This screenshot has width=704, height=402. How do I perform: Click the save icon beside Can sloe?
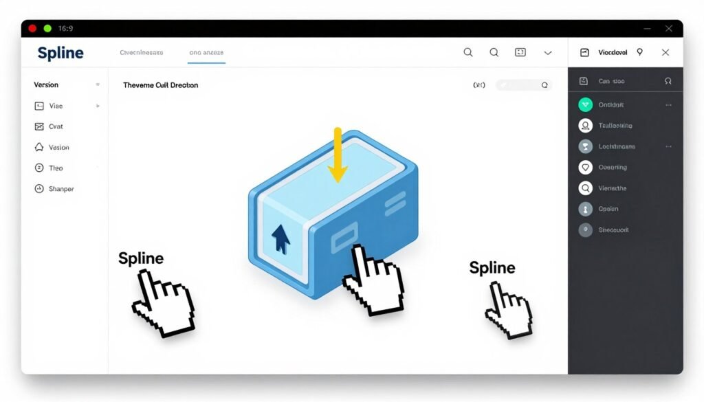point(583,81)
